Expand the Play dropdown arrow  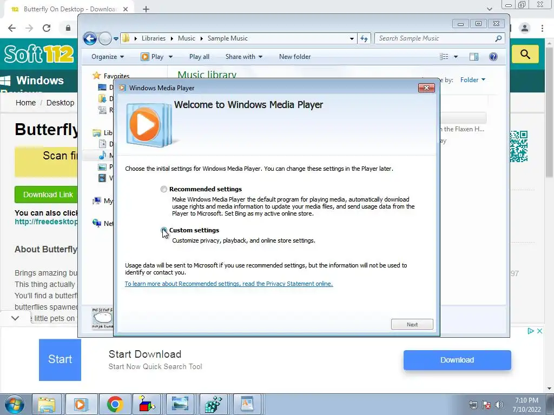[170, 56]
